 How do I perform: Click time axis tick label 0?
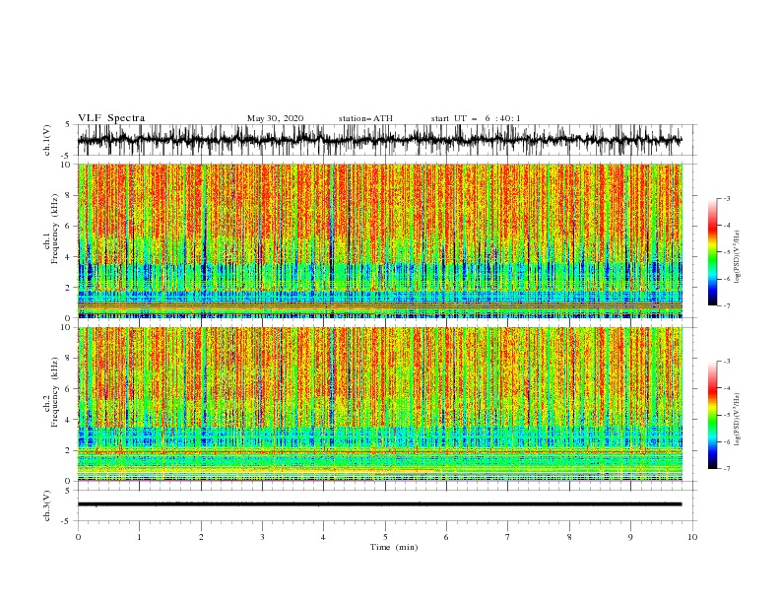coord(78,537)
